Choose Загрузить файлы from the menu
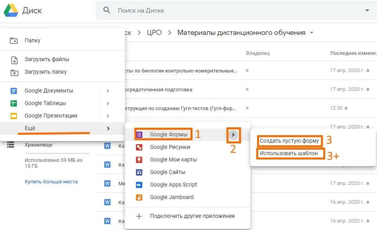The width and height of the screenshot is (377, 230). pos(63,60)
